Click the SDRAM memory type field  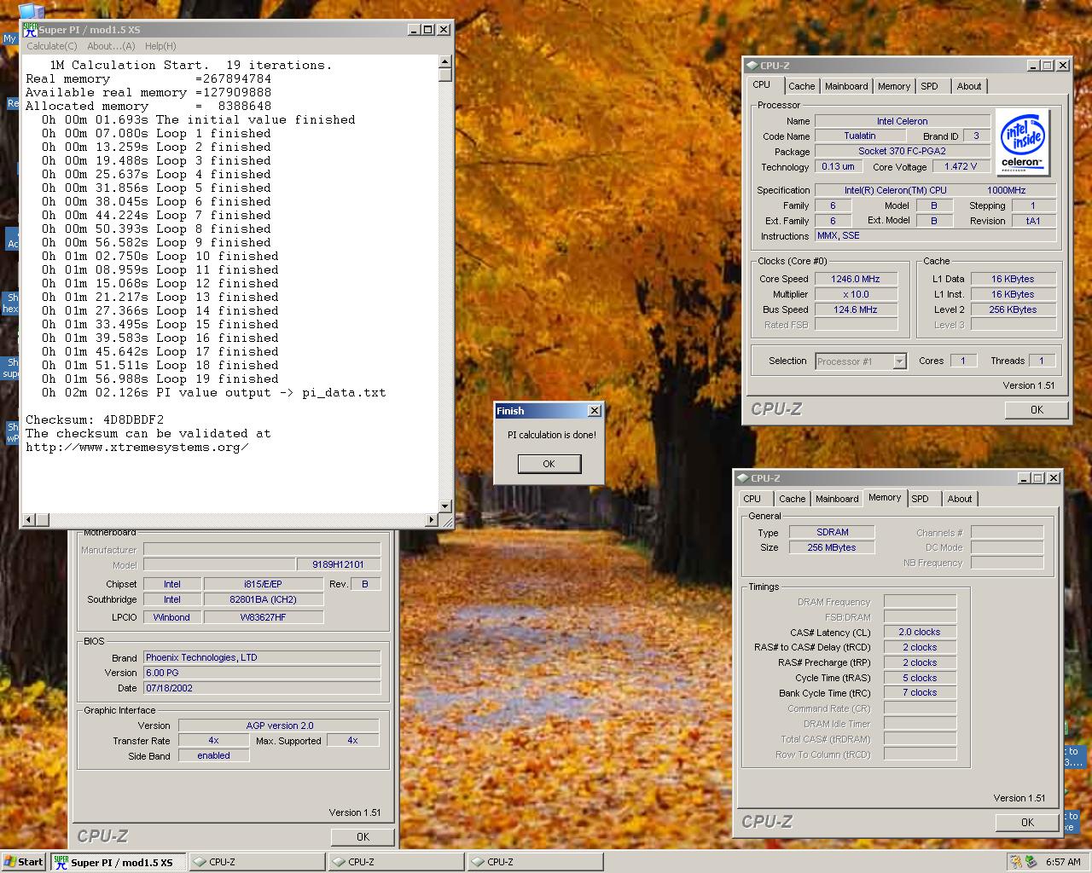tap(832, 532)
